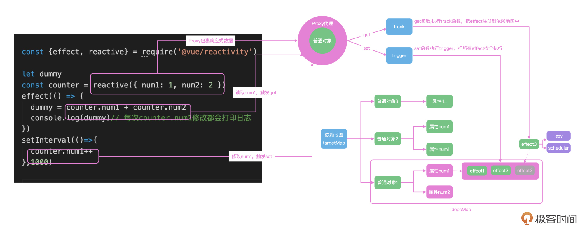Select the faded effect3 box in pink group
The image size is (587, 232).
[x=525, y=171]
